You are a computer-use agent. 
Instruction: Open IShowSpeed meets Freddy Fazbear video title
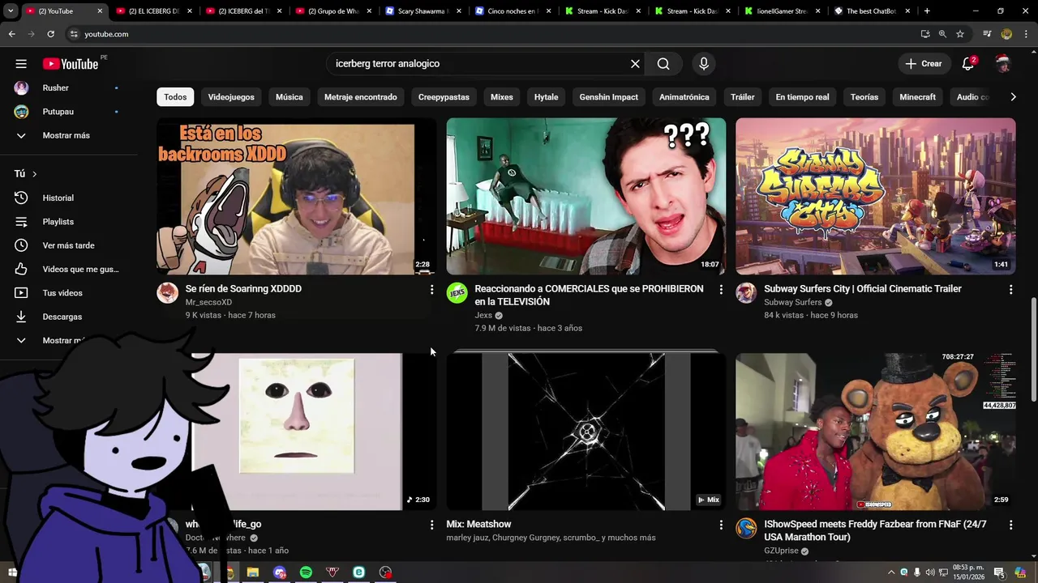coord(875,530)
